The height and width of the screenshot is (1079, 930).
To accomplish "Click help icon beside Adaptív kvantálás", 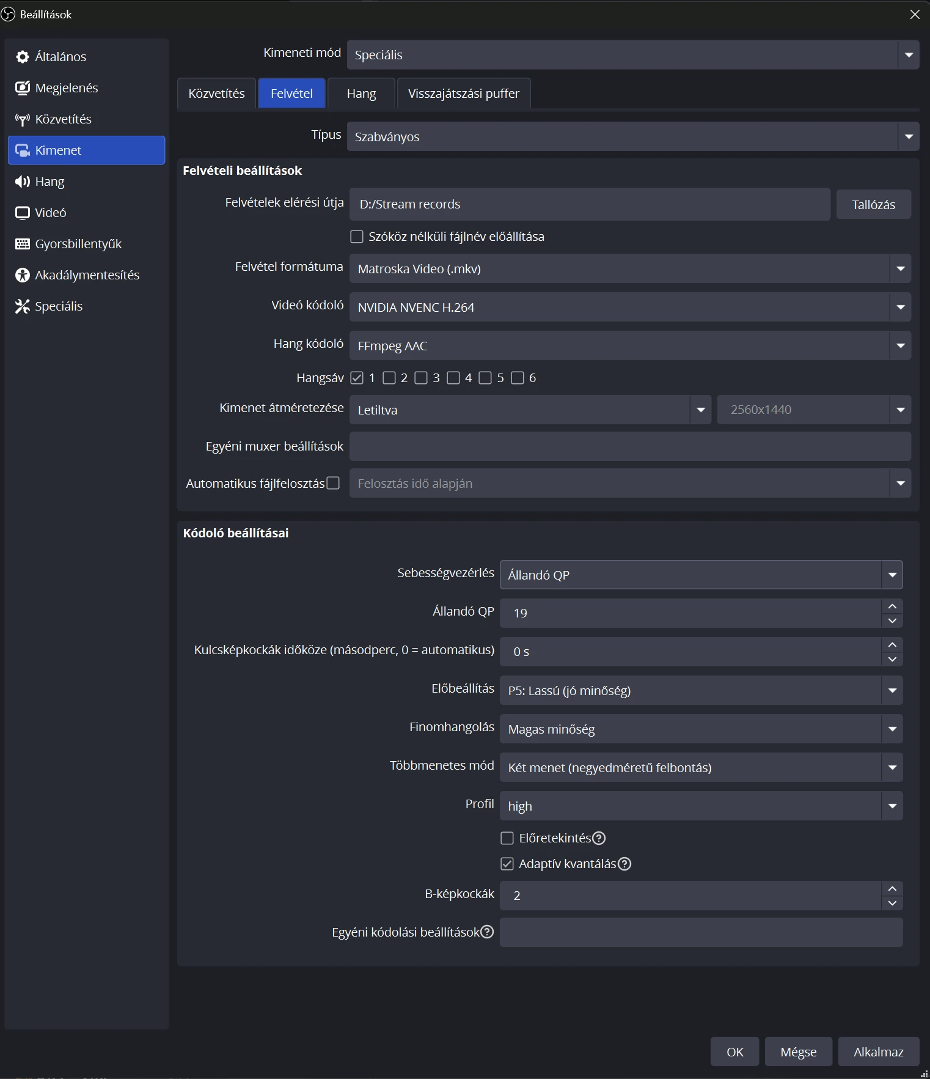I will 624,864.
